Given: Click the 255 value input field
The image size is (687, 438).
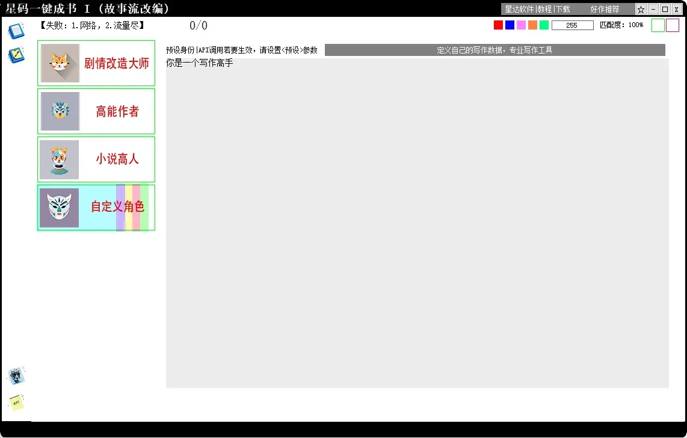Looking at the screenshot, I should 572,25.
